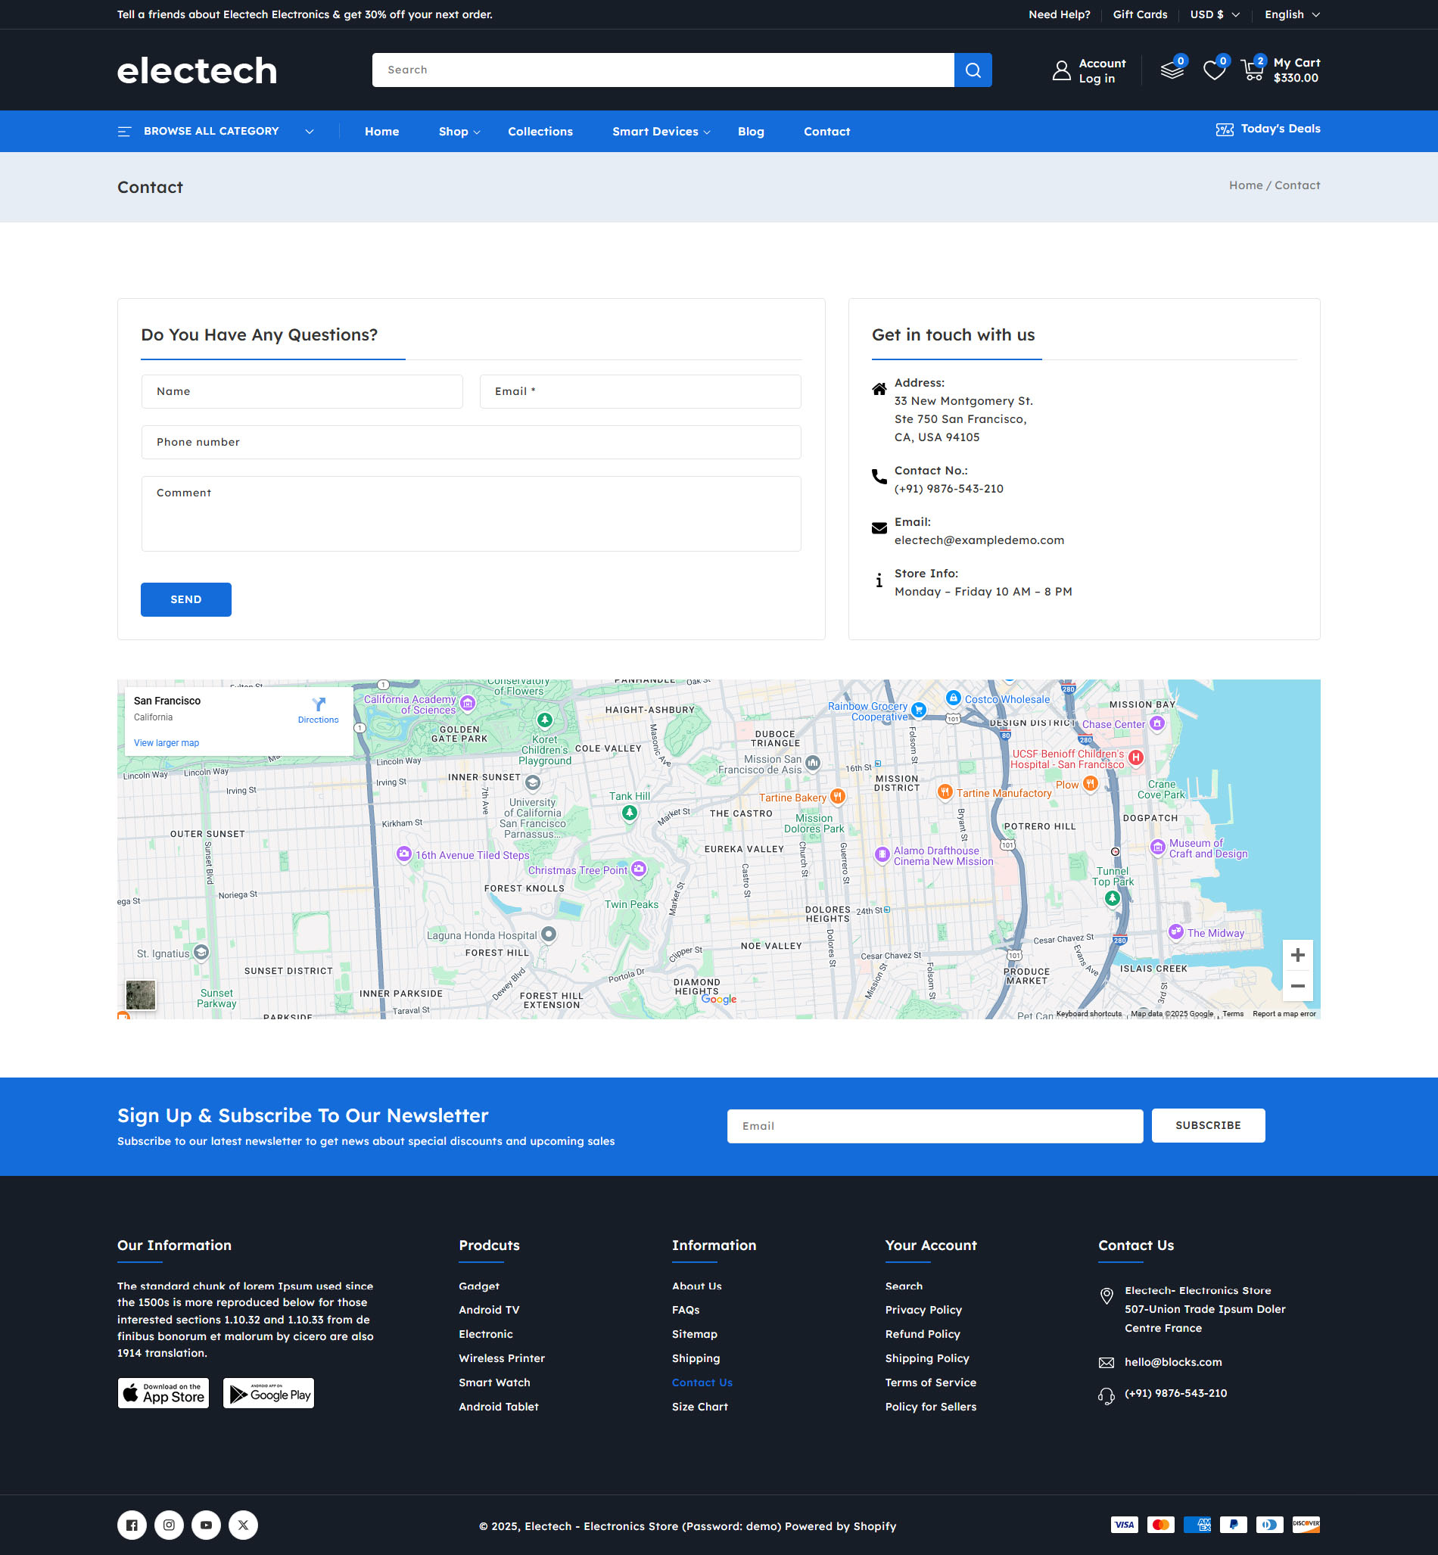This screenshot has height=1555, width=1438.
Task: Click the Download on the App Store badge
Action: point(163,1392)
